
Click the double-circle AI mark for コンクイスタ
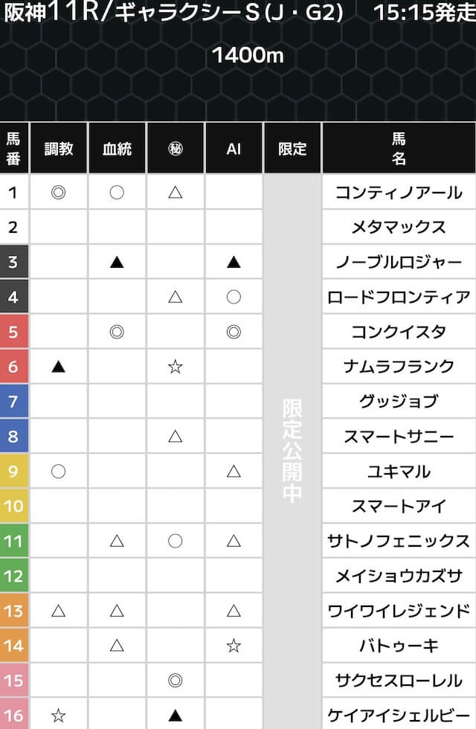click(234, 332)
